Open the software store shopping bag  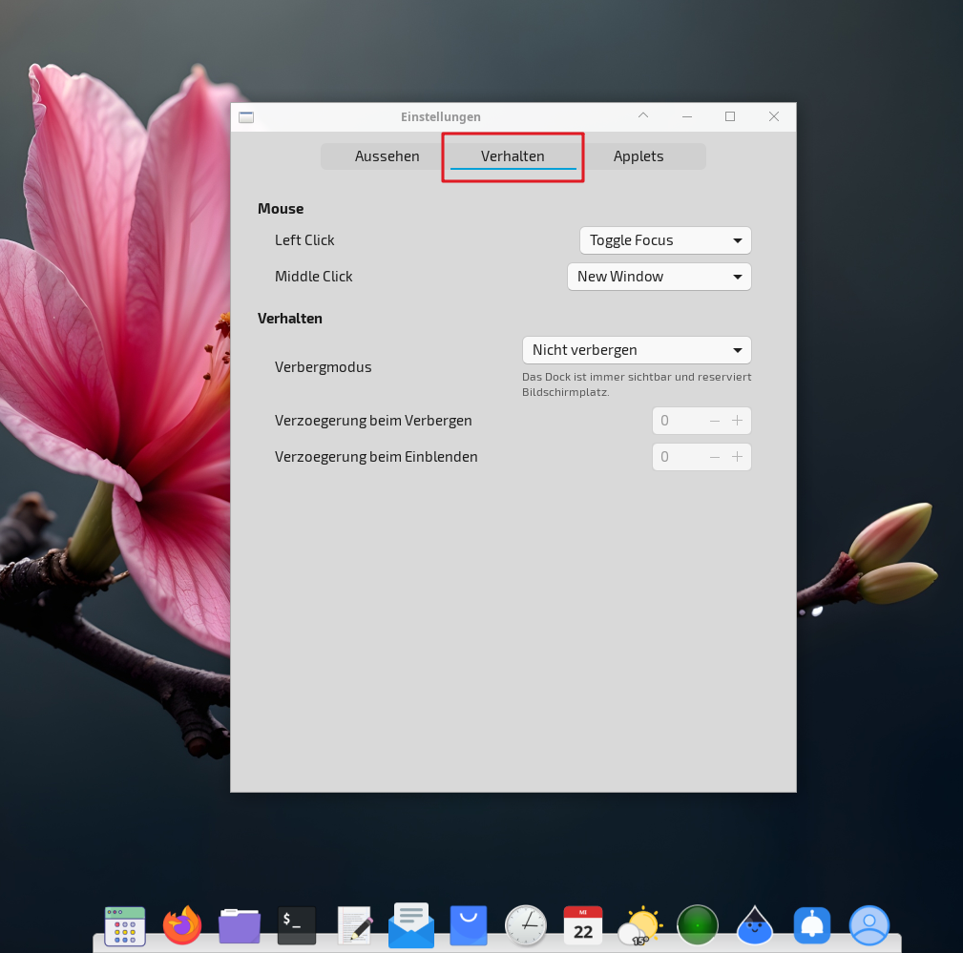tap(469, 925)
